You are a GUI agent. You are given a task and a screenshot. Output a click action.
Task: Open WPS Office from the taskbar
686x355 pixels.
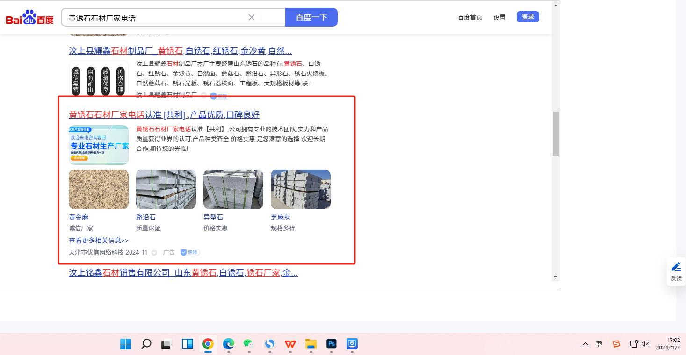(x=290, y=344)
